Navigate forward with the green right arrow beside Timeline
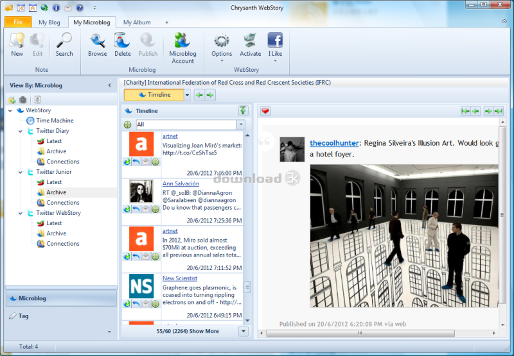 [x=210, y=95]
